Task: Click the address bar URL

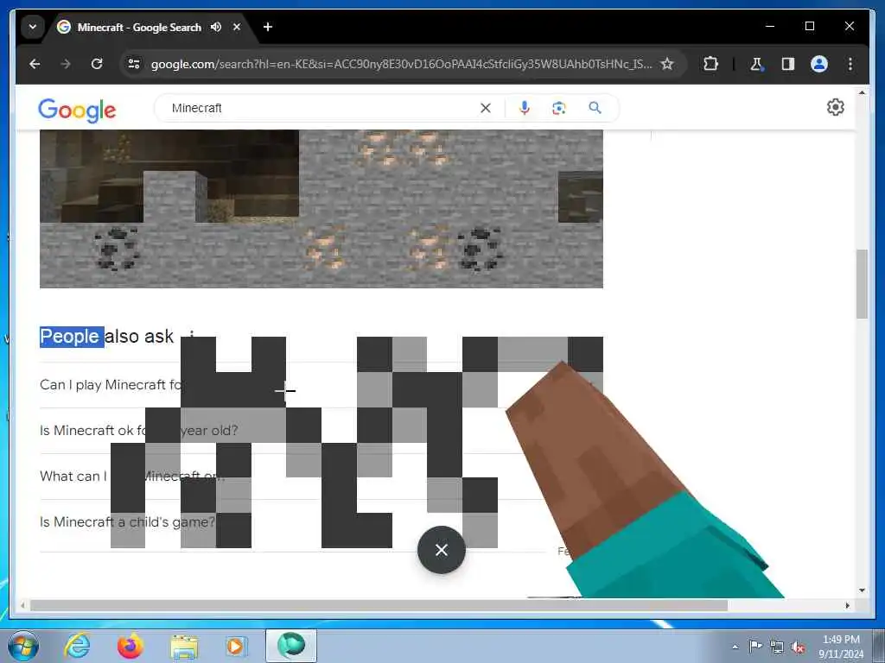Action: (x=401, y=64)
